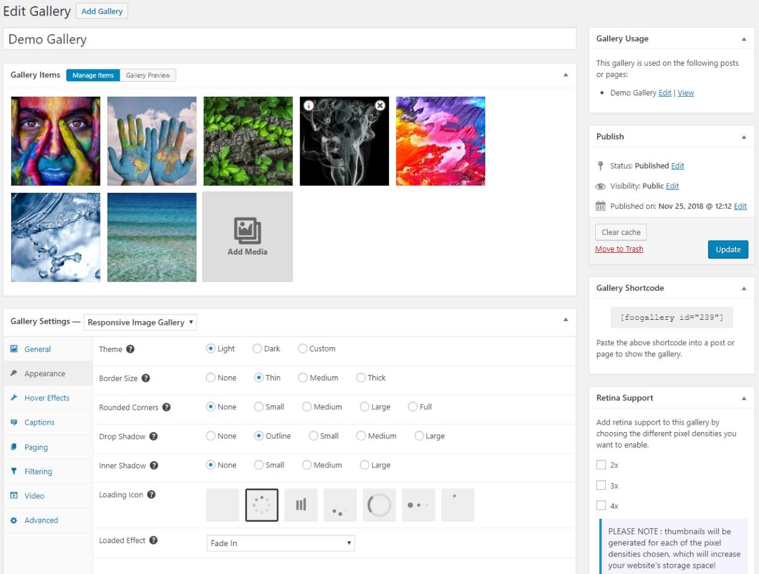
Task: Open the Hover Effects settings tab
Action: click(x=47, y=398)
